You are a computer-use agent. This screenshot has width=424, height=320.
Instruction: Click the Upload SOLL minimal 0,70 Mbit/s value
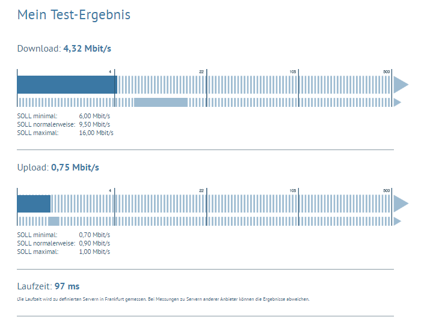[95, 235]
